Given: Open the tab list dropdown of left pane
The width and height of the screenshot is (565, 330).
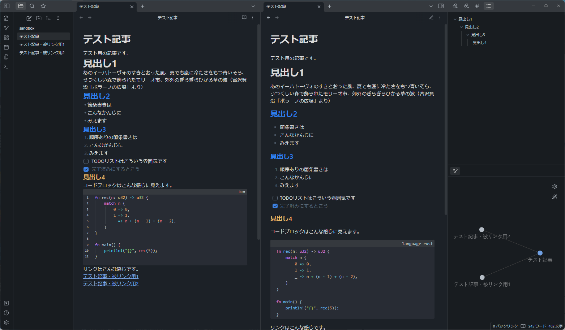Looking at the screenshot, I should (x=253, y=6).
